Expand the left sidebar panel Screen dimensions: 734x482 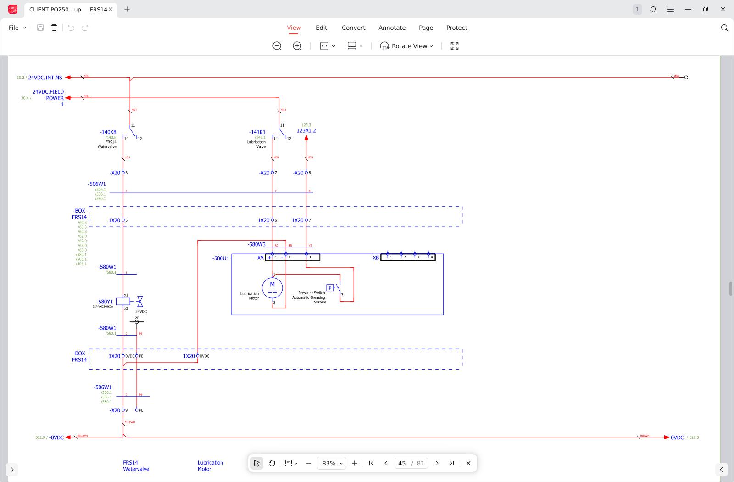point(12,469)
